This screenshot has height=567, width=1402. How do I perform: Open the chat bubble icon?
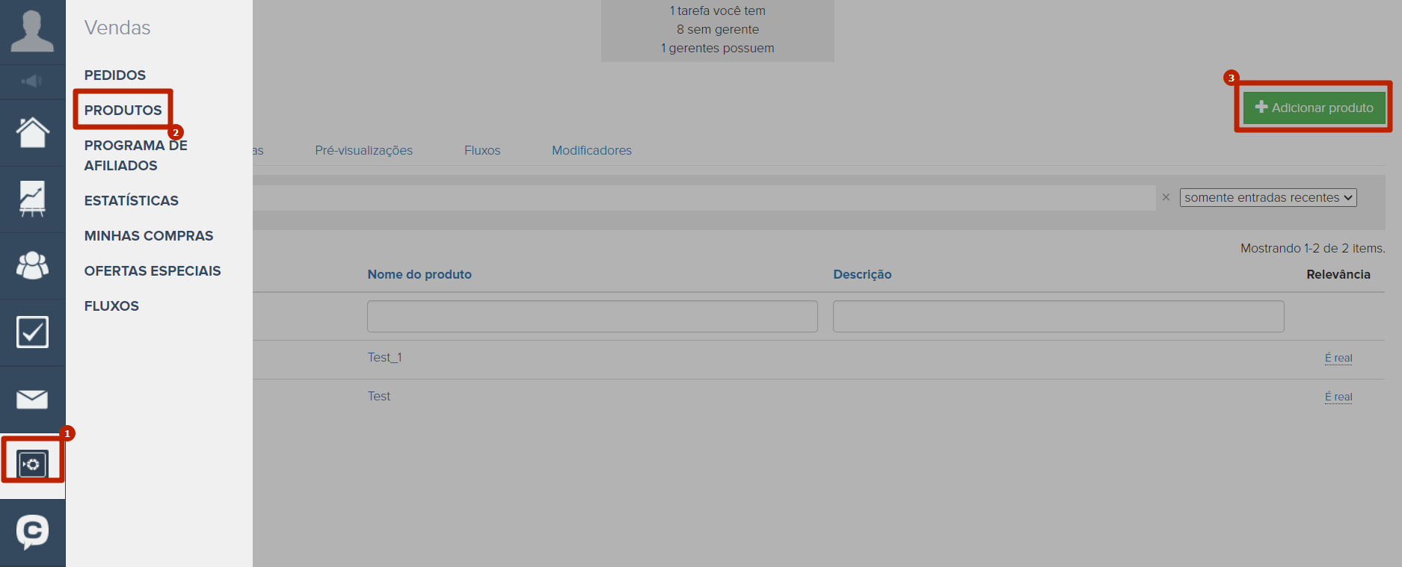click(x=32, y=532)
